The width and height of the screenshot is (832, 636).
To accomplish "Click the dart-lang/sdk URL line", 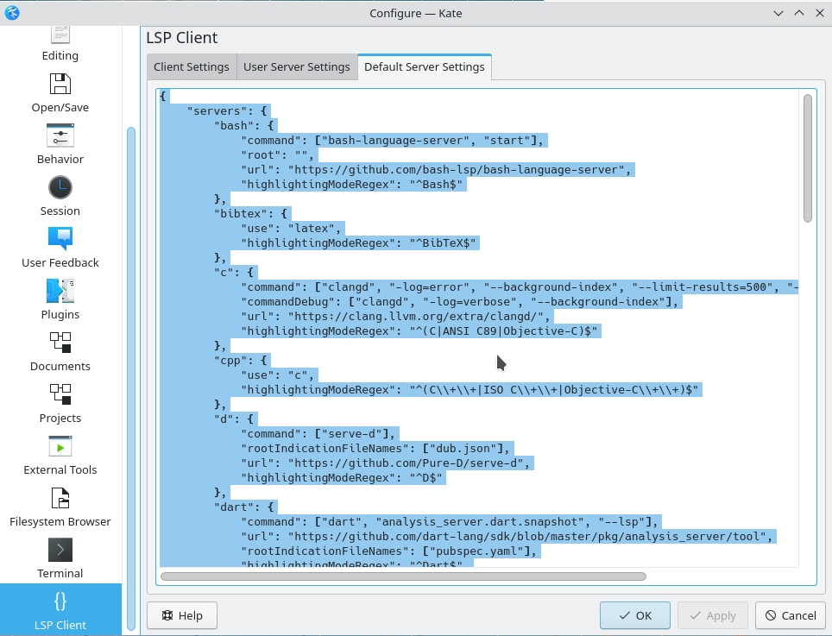I will tap(507, 537).
